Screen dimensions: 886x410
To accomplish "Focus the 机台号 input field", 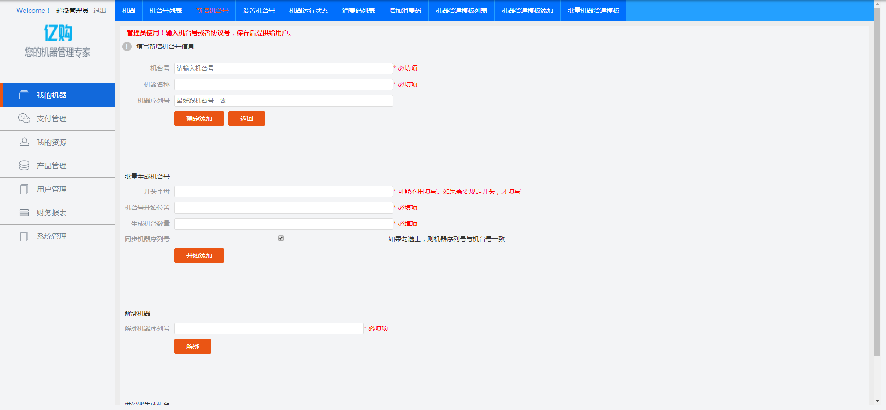I will click(283, 68).
